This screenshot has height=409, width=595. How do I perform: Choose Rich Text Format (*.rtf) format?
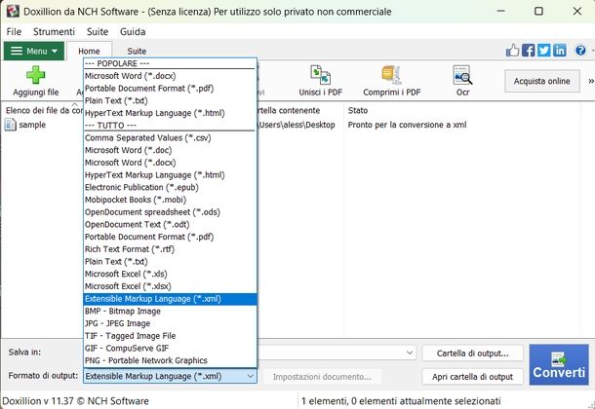point(170,249)
